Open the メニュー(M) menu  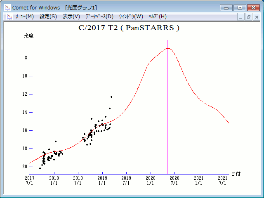(x=25, y=16)
